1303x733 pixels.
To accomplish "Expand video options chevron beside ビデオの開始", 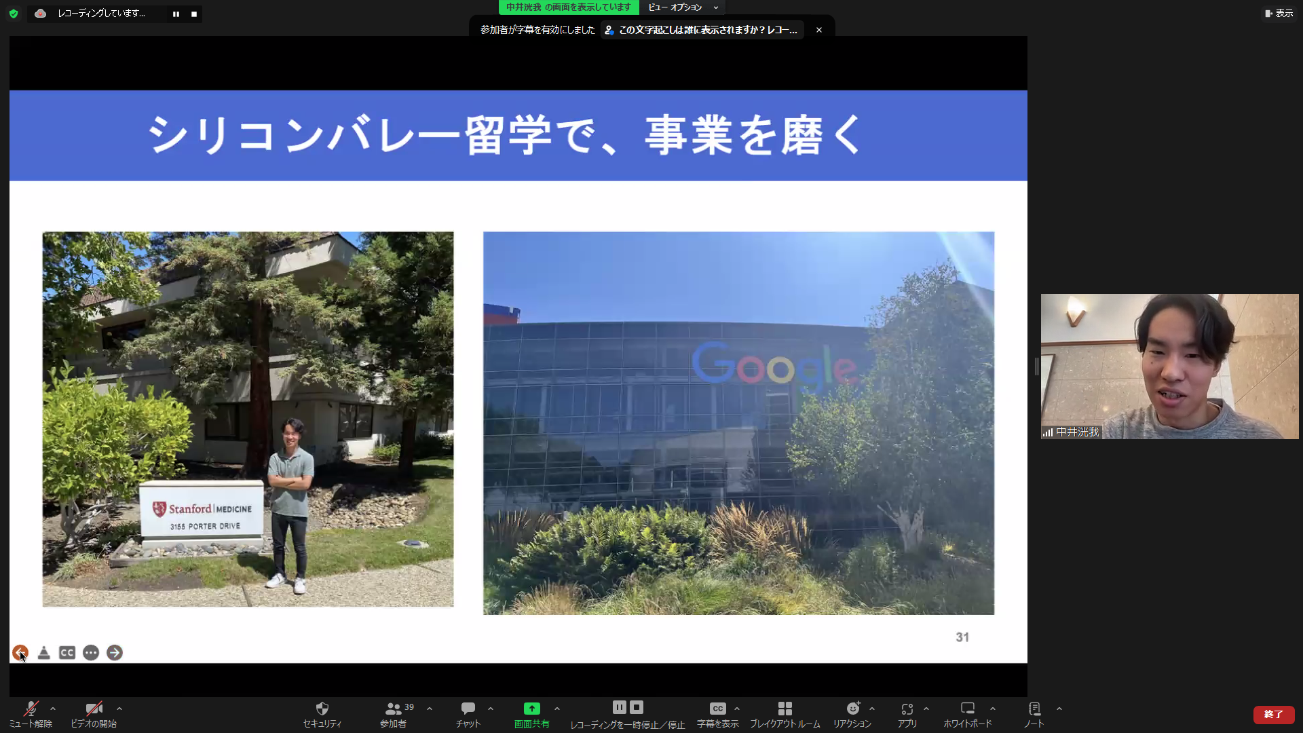I will 119,709.
